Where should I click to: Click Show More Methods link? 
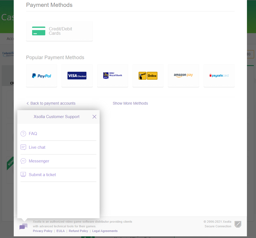click(130, 103)
